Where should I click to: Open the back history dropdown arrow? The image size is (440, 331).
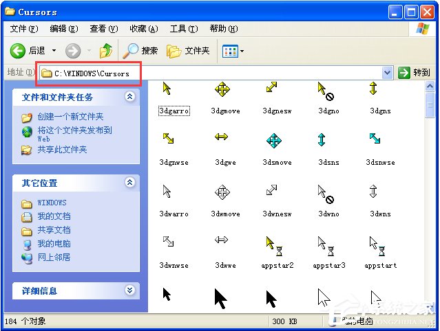54,51
